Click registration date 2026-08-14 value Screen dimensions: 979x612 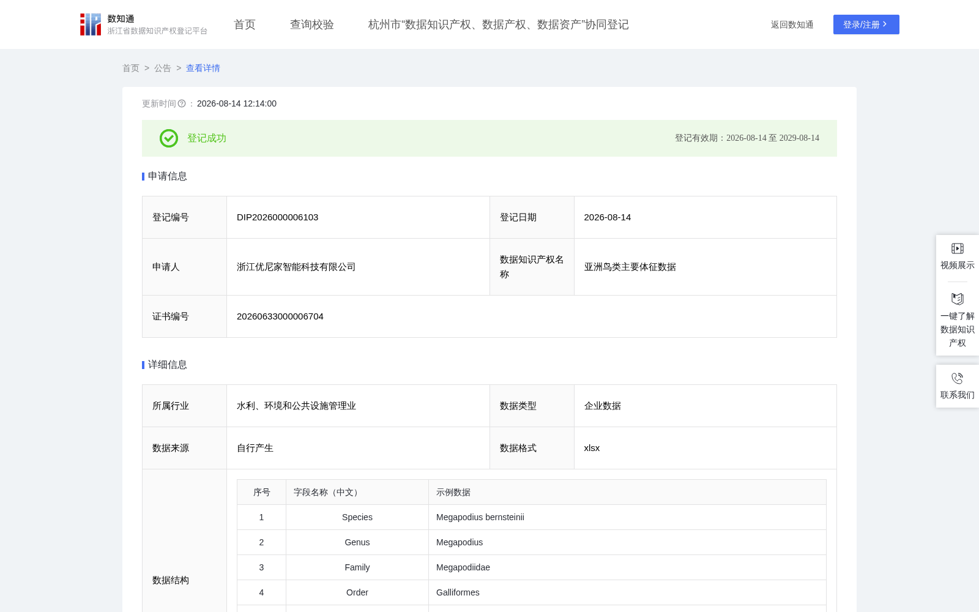click(608, 217)
